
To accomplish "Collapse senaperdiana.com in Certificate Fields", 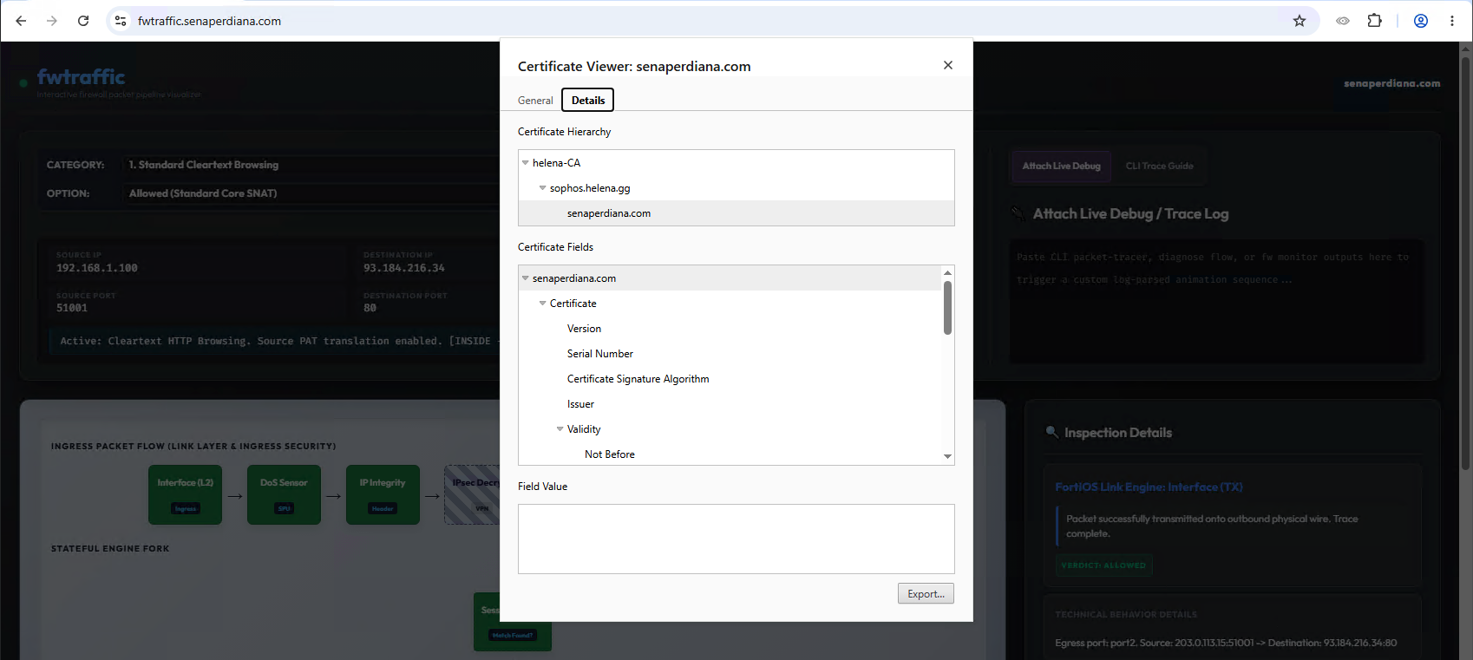I will pyautogui.click(x=525, y=278).
